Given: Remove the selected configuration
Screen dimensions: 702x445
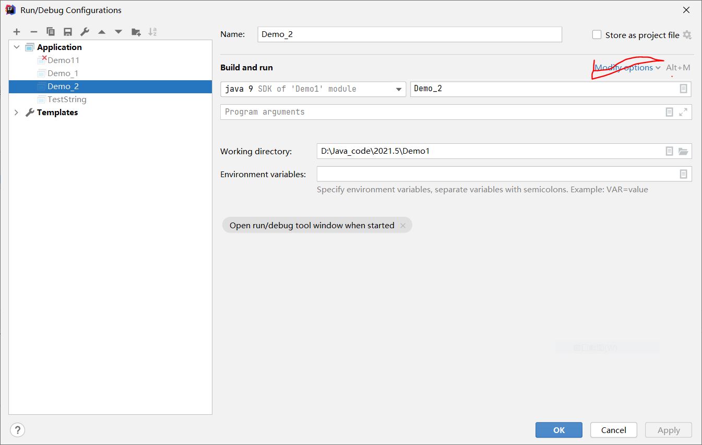Looking at the screenshot, I should 33,31.
